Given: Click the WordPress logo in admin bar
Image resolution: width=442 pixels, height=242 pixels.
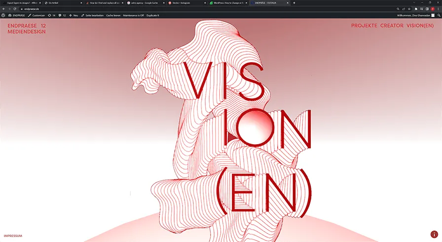Looking at the screenshot, I should 3,15.
